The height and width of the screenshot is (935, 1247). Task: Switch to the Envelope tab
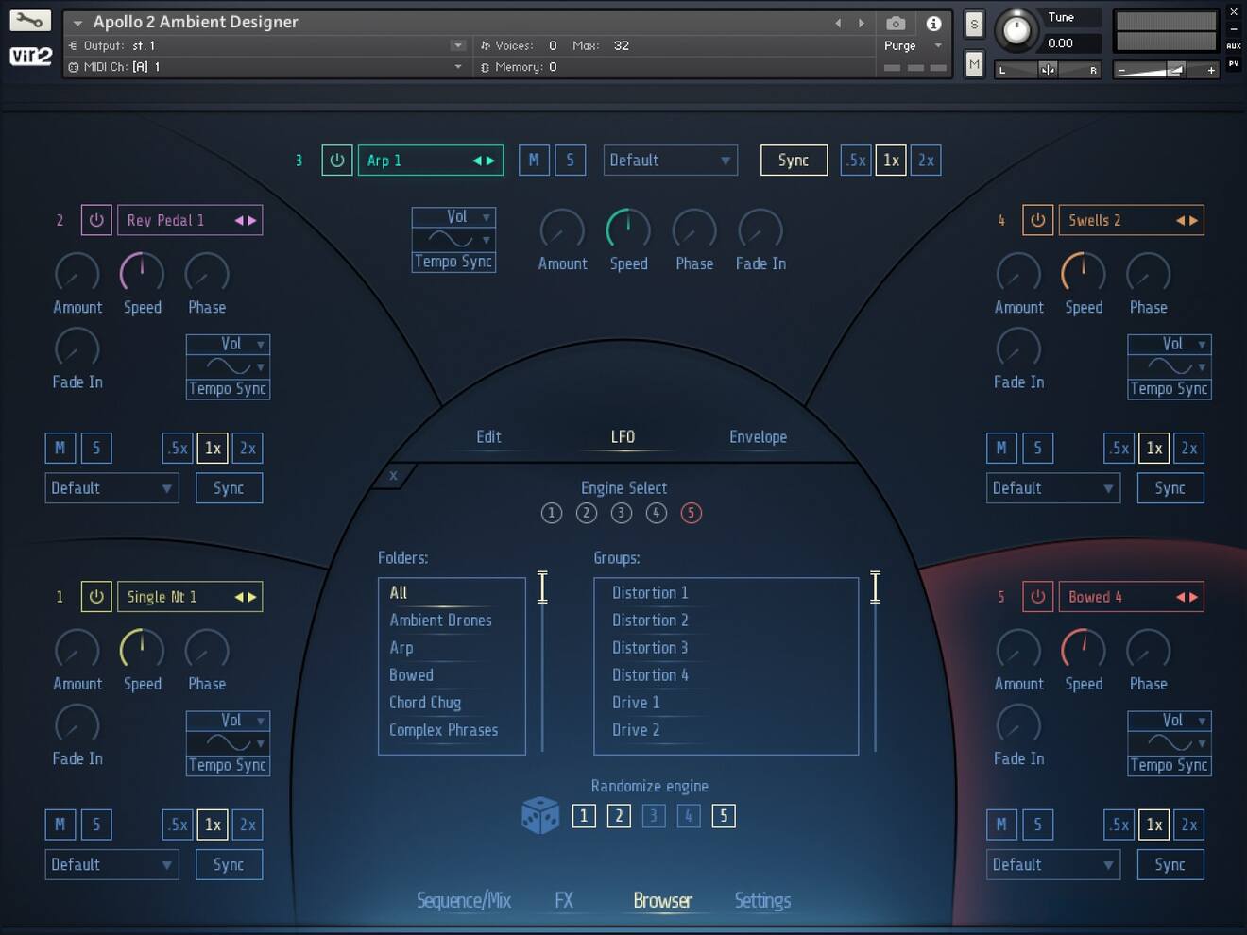click(759, 436)
